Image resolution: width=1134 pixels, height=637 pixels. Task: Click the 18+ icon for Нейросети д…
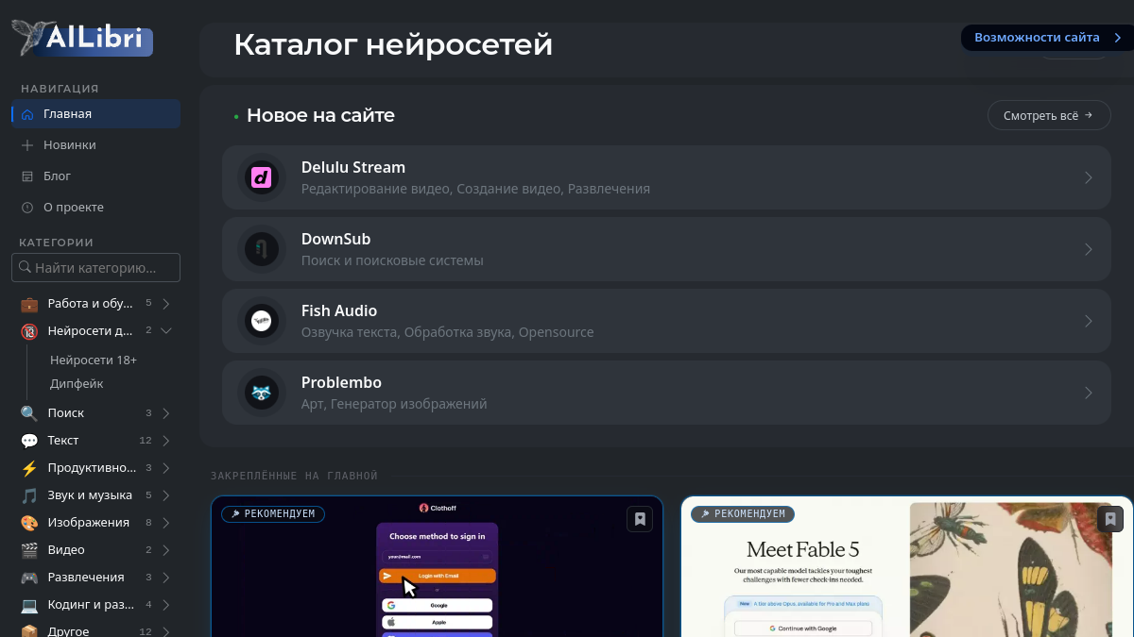click(29, 331)
